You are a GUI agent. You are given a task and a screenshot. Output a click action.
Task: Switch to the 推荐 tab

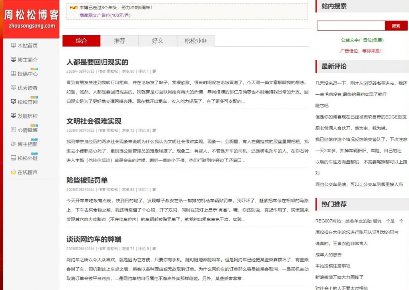pos(120,41)
